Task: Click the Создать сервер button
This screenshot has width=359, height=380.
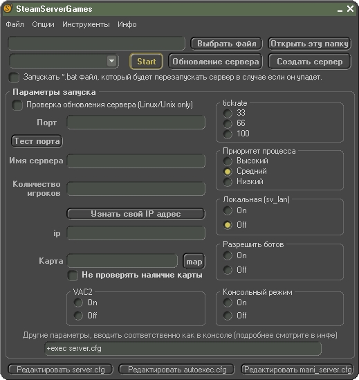Action: (310, 62)
